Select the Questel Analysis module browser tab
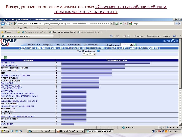The width and height of the screenshot is (182, 137). pos(27,36)
